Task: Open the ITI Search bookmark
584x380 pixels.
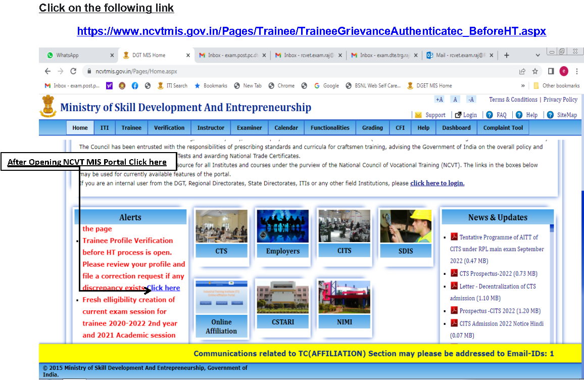Action: tap(172, 86)
